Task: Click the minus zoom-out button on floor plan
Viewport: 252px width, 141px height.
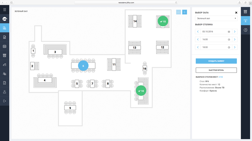Action: [x=179, y=12]
